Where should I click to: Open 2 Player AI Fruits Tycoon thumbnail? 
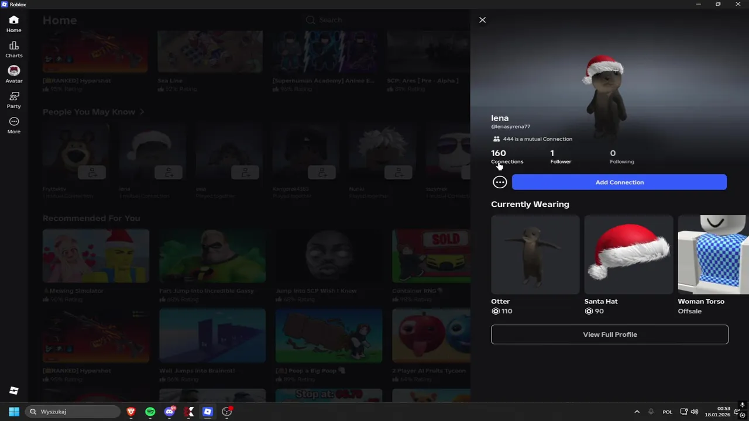(x=431, y=336)
